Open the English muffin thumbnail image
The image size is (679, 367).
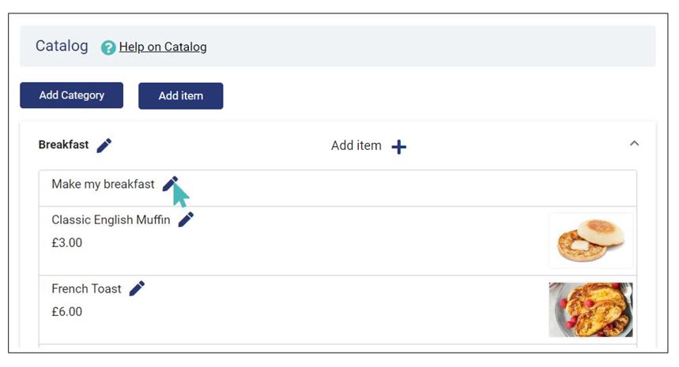tap(590, 241)
